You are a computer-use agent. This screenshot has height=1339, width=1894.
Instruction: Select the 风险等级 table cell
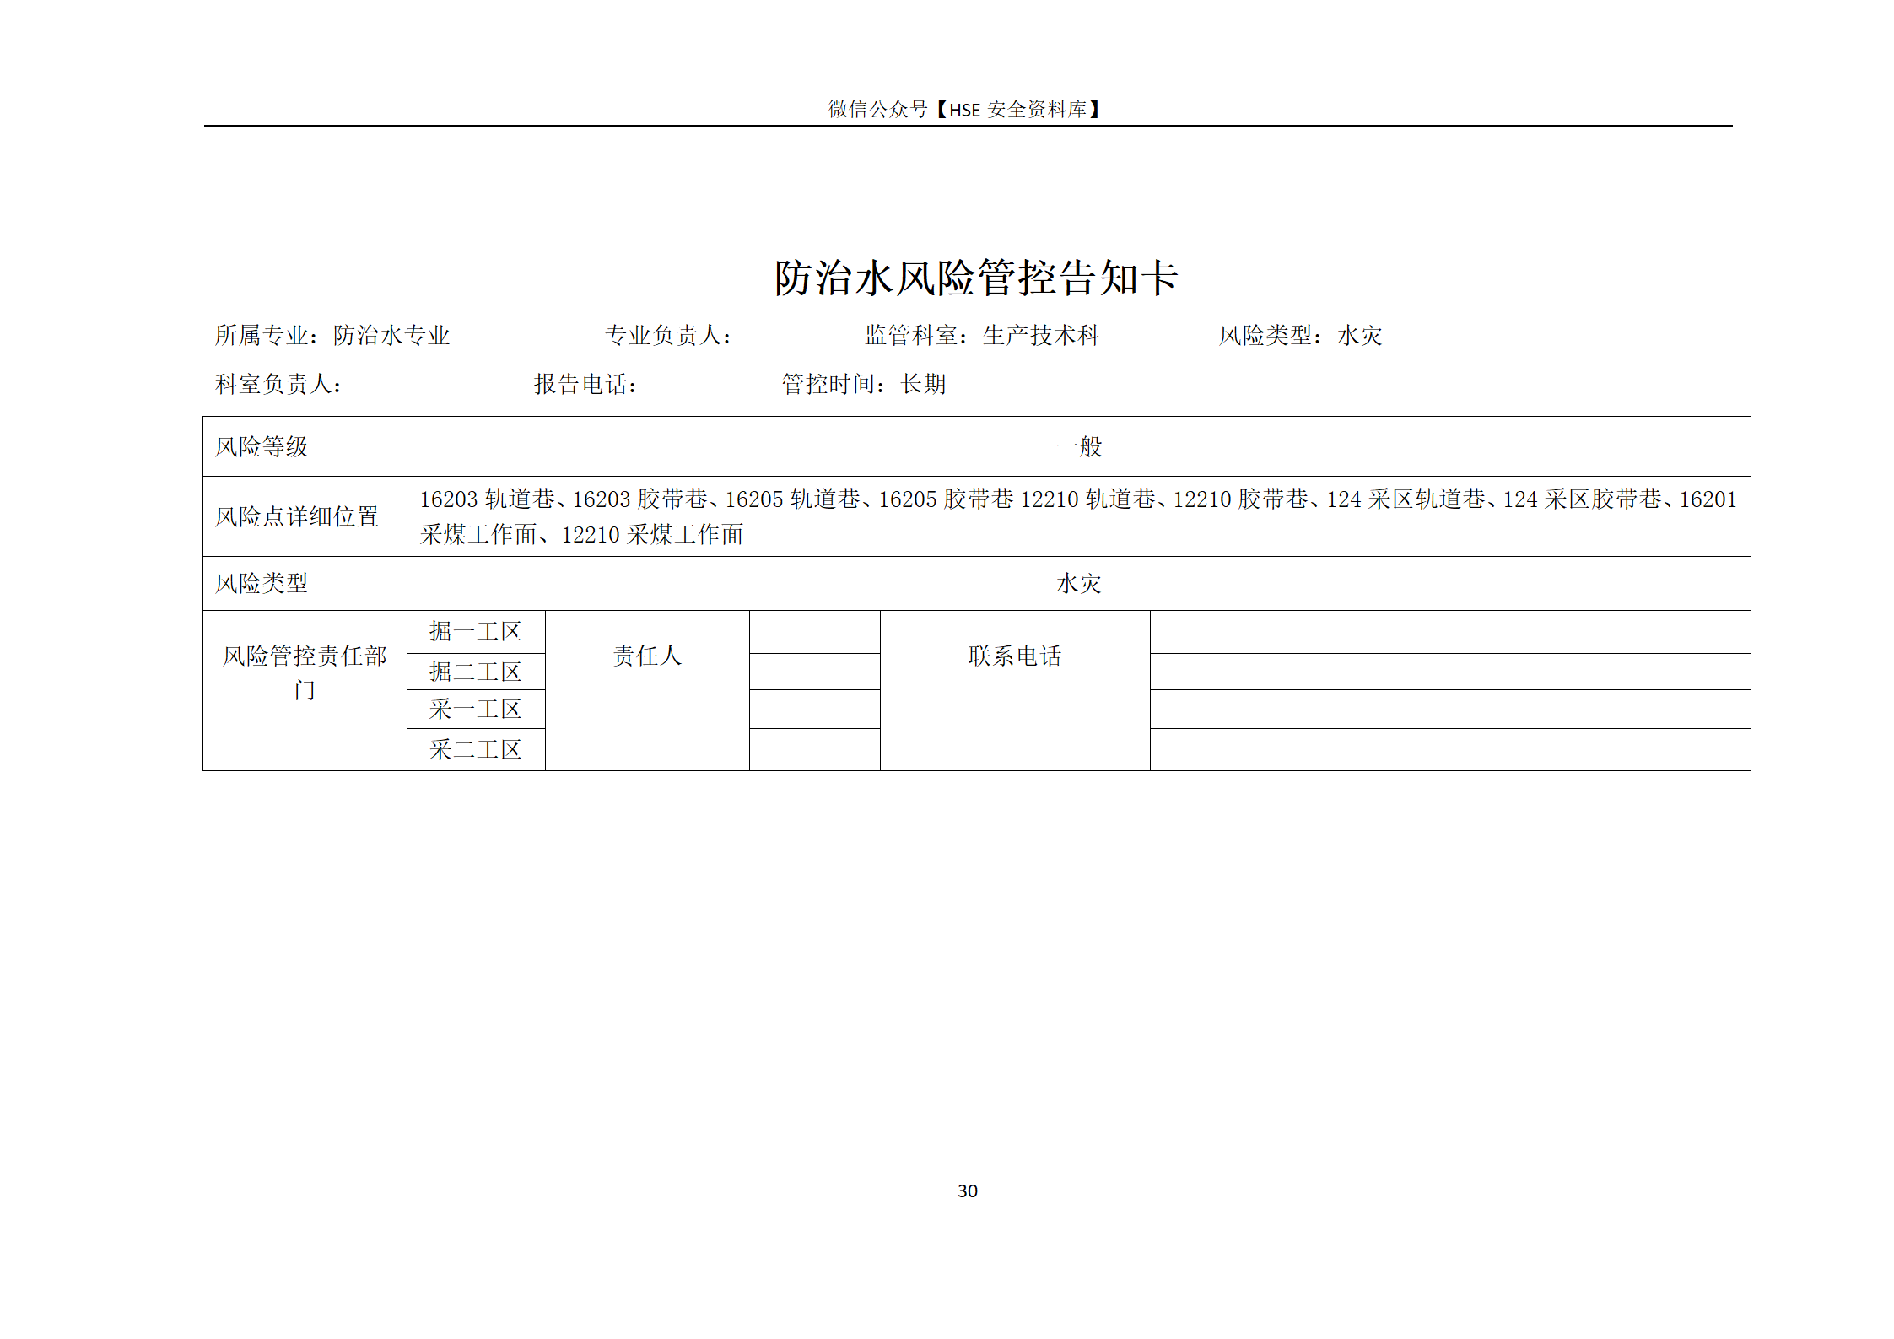(x=305, y=446)
